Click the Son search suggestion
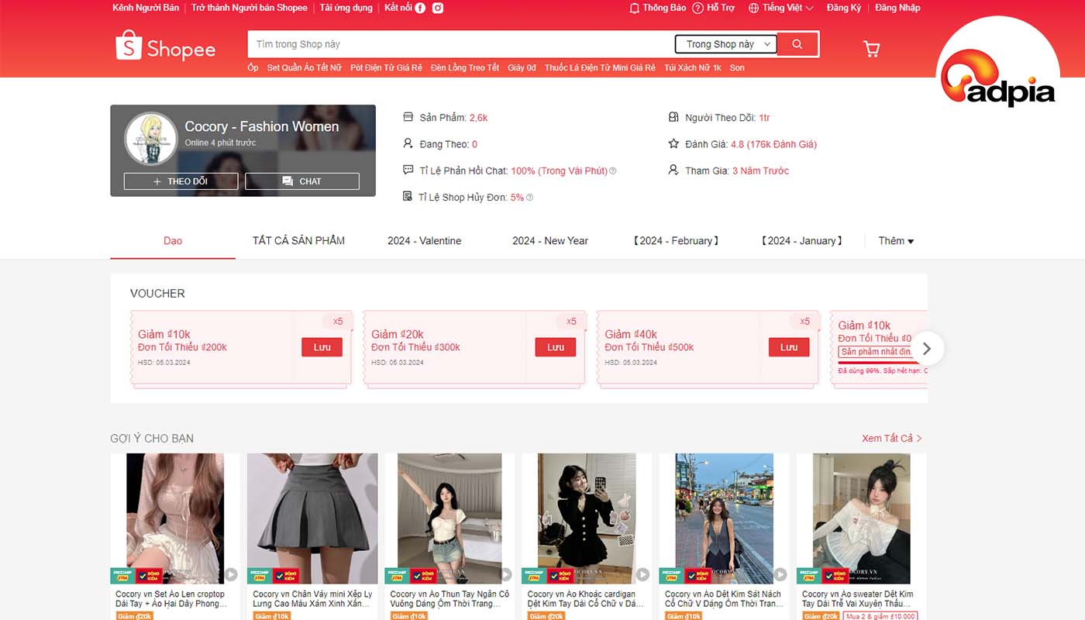 click(x=737, y=68)
